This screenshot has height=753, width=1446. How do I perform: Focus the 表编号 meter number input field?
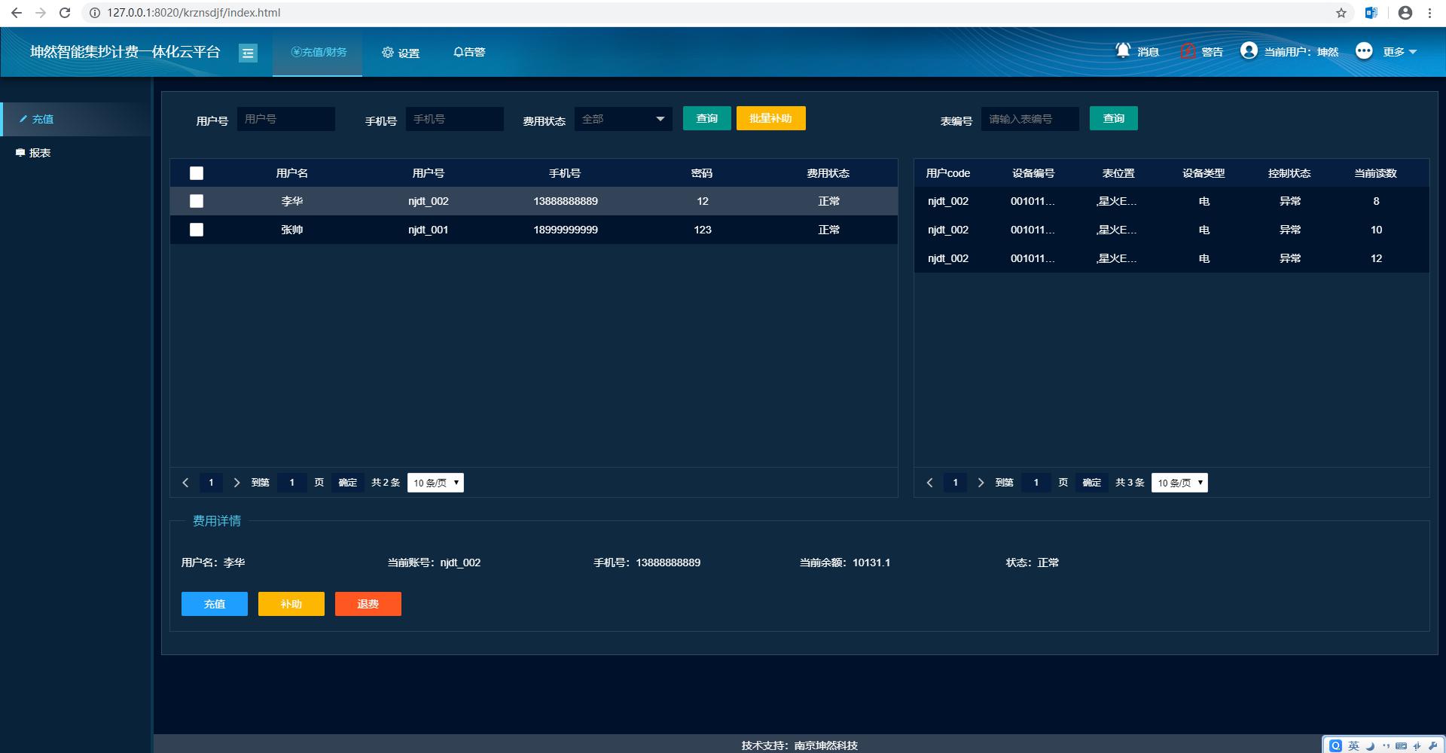pyautogui.click(x=1030, y=119)
